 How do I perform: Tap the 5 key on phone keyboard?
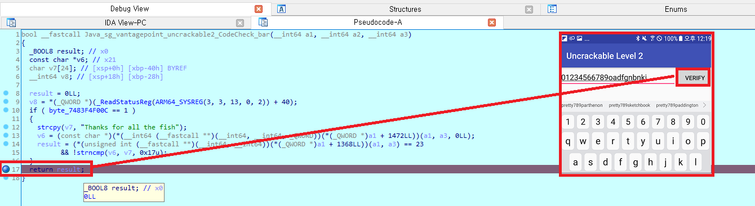(x=628, y=122)
